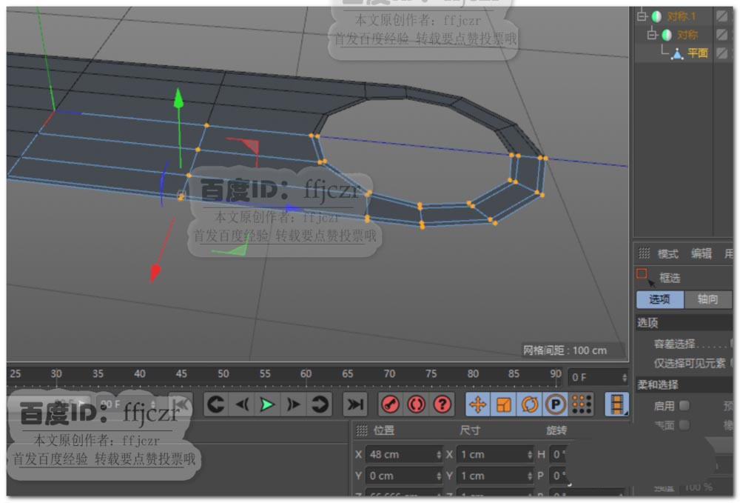The width and height of the screenshot is (740, 503).
Task: Click the symmetry icon of 对称
Action: pyautogui.click(x=667, y=35)
